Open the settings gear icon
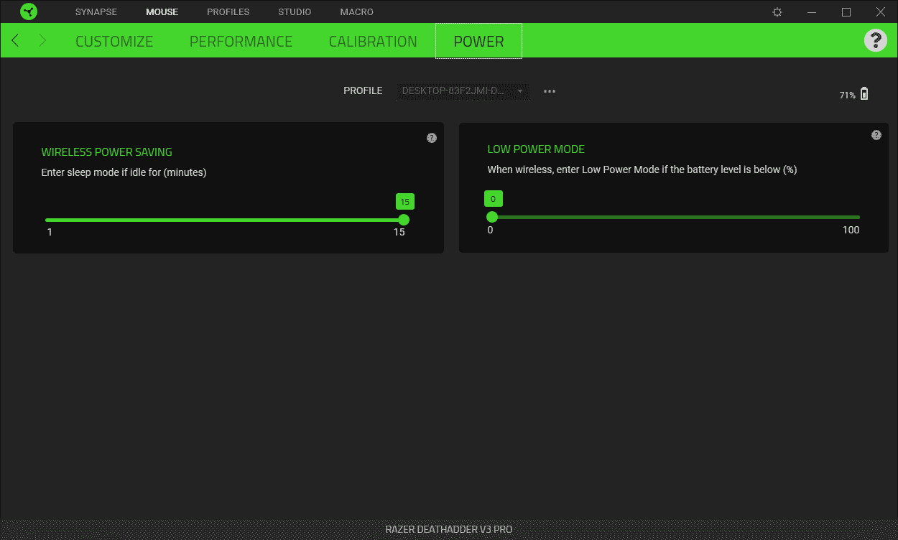This screenshot has height=540, width=898. (x=777, y=12)
